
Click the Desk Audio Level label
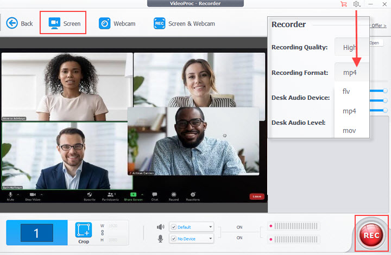click(299, 123)
